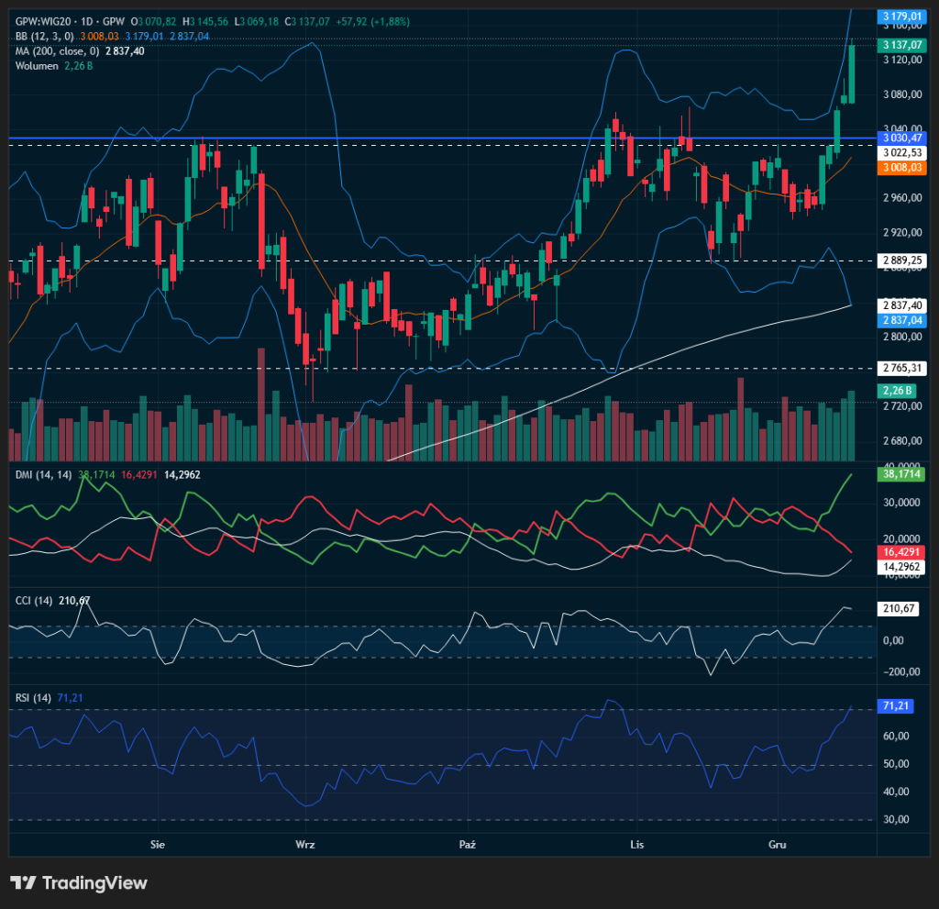939x909 pixels.
Task: Click the TradingView logo icon
Action: point(23,882)
